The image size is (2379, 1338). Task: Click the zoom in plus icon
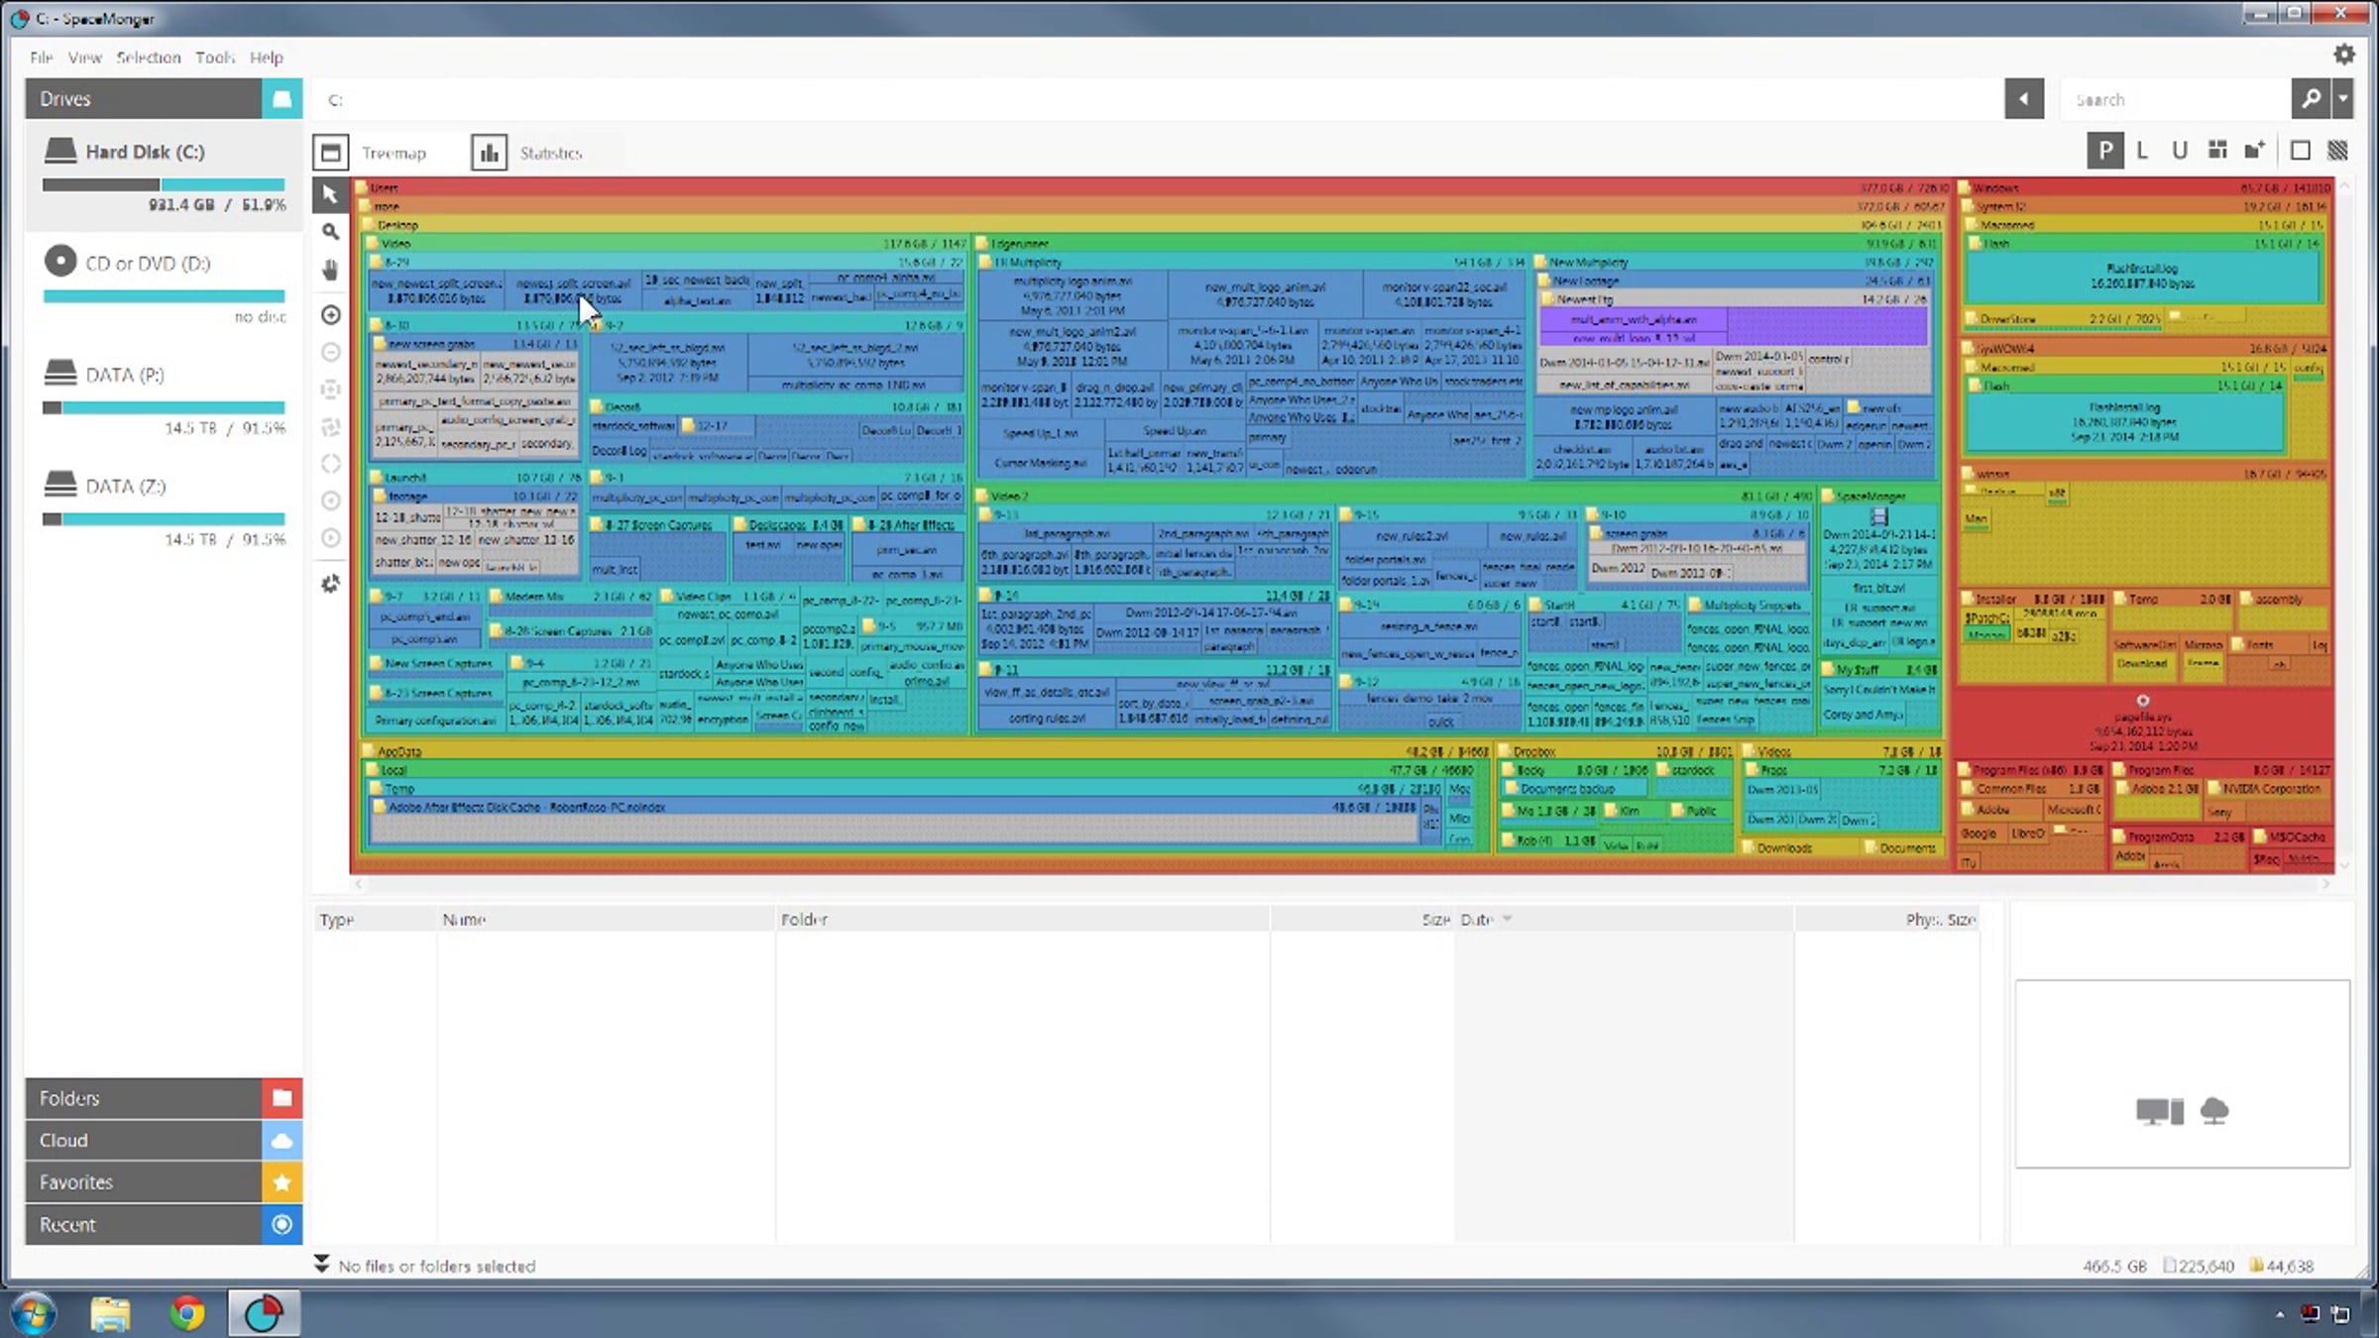(331, 315)
